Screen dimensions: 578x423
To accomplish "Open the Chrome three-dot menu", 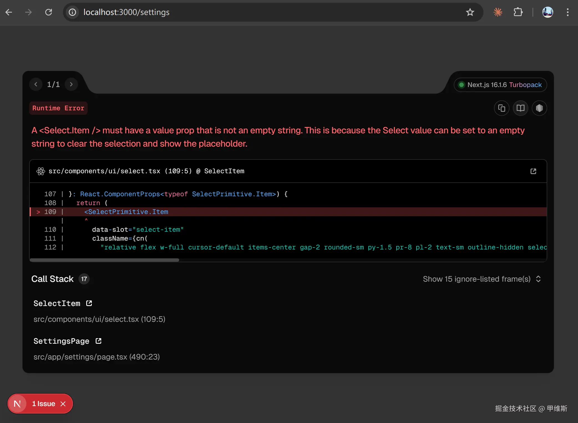I will tap(567, 12).
